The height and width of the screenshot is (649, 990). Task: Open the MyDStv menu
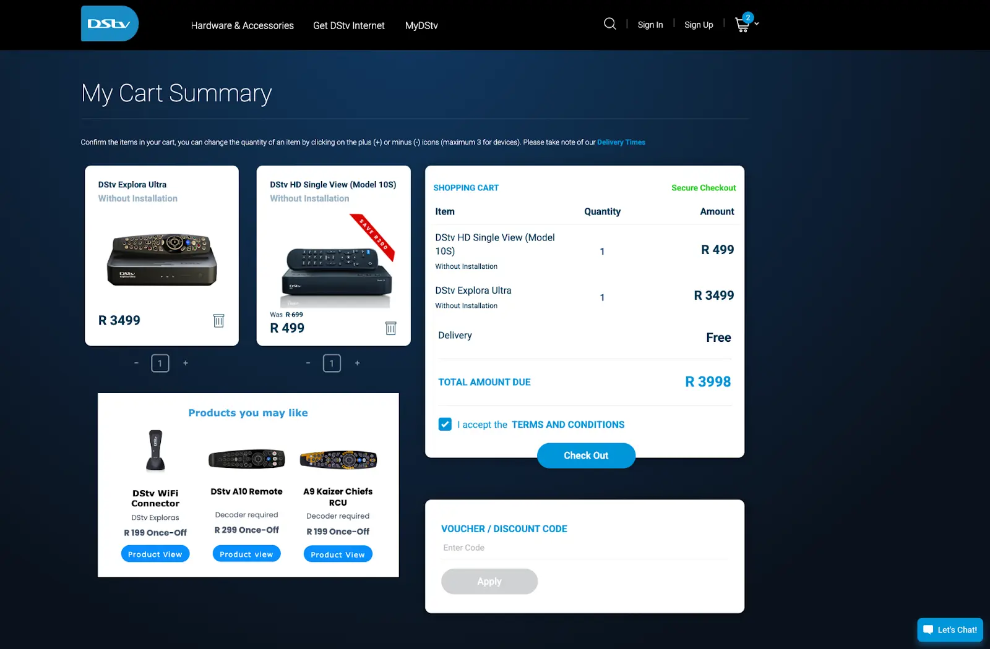[x=421, y=25]
